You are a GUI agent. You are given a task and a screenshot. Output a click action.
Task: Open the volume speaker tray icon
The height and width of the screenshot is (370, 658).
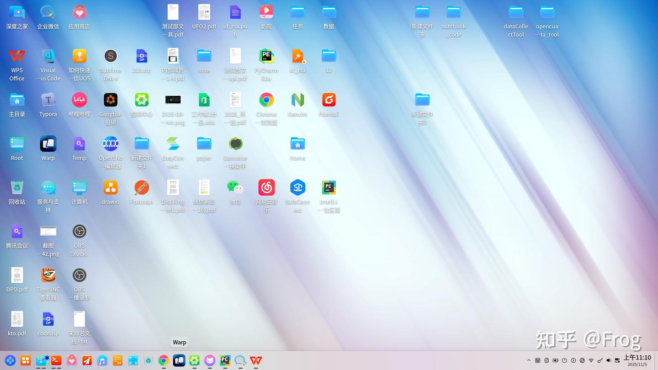[609, 360]
